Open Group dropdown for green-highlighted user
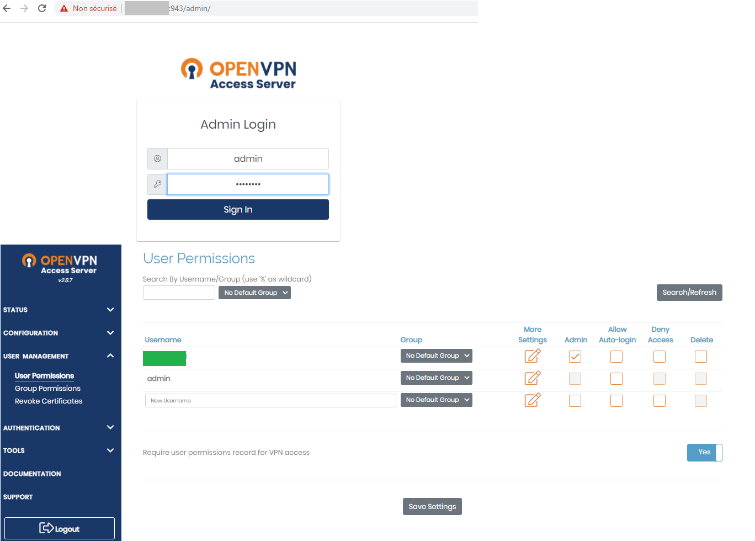 coord(436,356)
